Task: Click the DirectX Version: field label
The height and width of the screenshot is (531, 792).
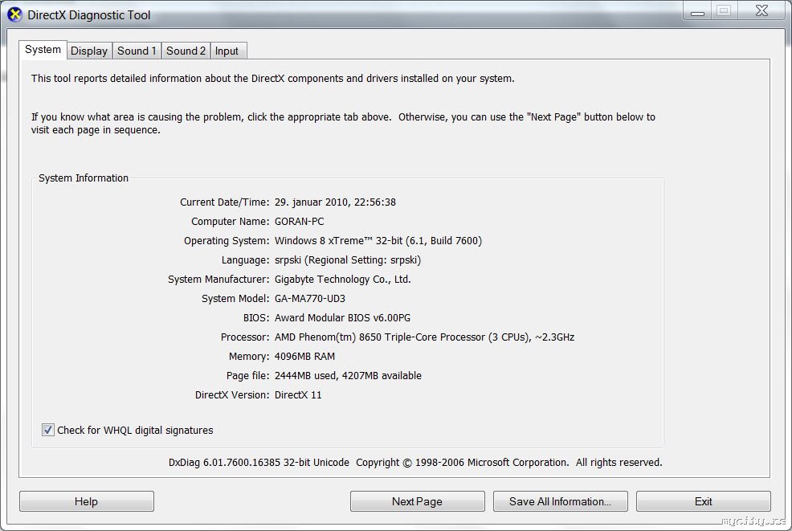Action: tap(232, 394)
